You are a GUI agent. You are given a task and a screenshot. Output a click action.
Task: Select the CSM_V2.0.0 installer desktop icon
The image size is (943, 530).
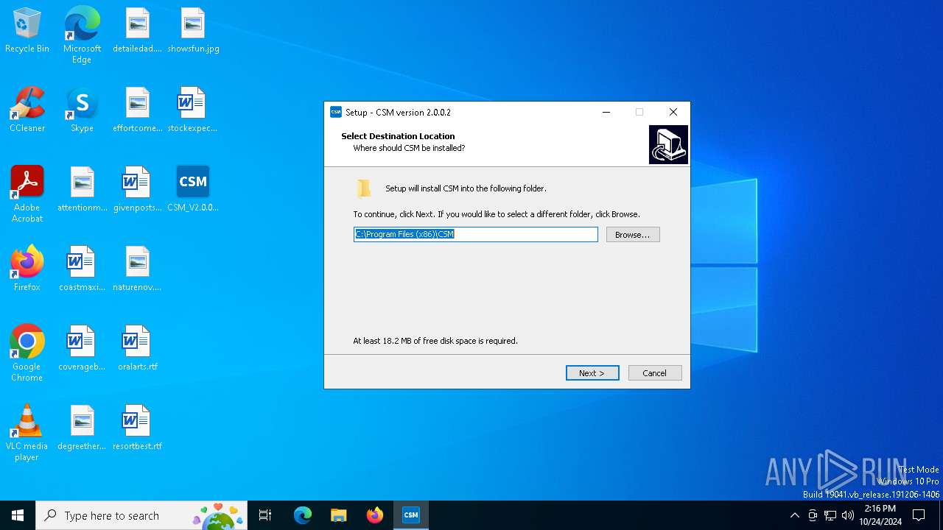tap(193, 189)
